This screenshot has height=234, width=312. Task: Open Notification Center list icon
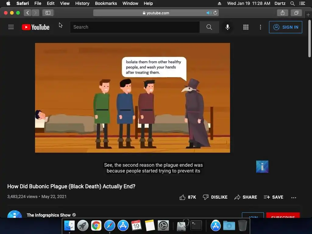coord(302,3)
